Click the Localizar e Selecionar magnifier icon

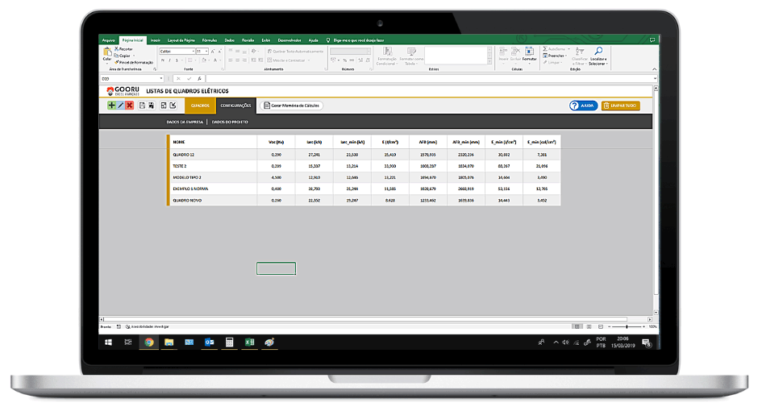(598, 52)
